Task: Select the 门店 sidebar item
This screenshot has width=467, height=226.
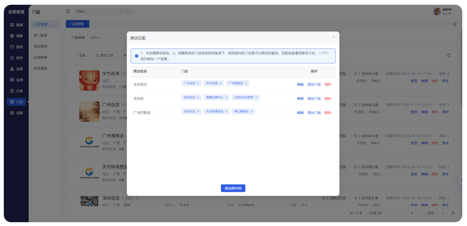Action: coord(16,102)
